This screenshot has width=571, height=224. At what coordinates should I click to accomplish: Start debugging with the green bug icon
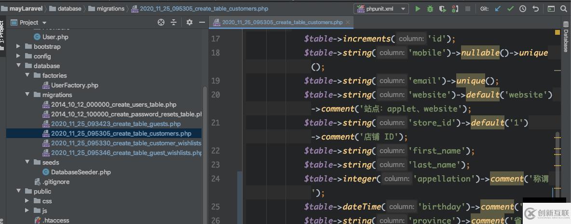pyautogui.click(x=430, y=9)
